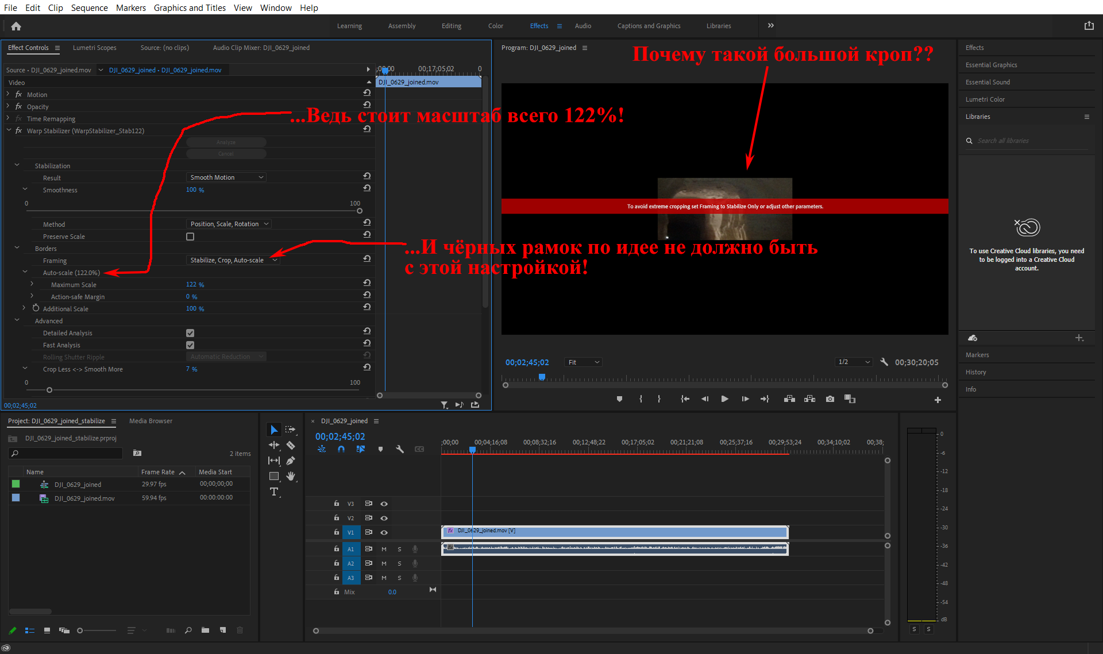The width and height of the screenshot is (1103, 654).
Task: Switch to the Color workspace
Action: click(495, 26)
